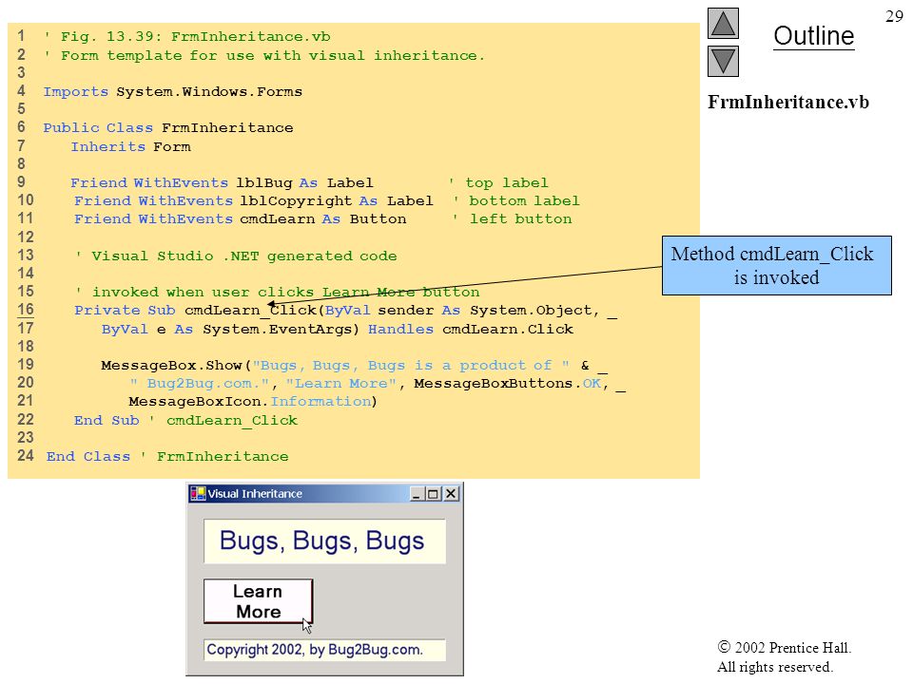Screen dimensions: 913x684
Task: Click the lblBug As Label declaration line
Action: [x=222, y=182]
